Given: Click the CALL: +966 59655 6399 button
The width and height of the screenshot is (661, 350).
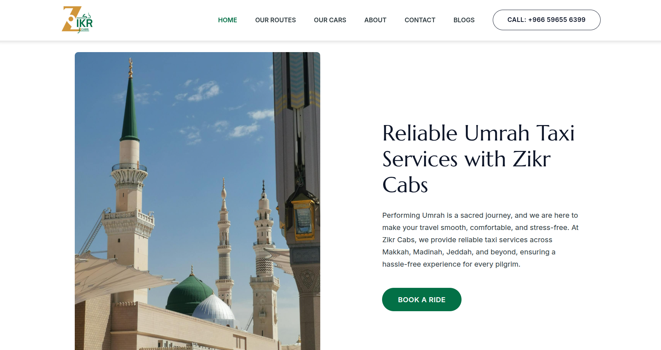Looking at the screenshot, I should [x=546, y=20].
